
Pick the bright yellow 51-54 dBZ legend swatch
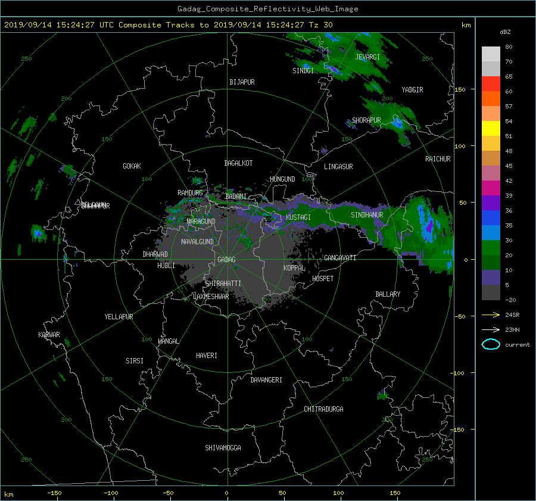(491, 128)
